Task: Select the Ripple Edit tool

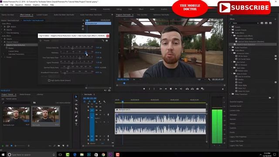Action: tap(76, 105)
